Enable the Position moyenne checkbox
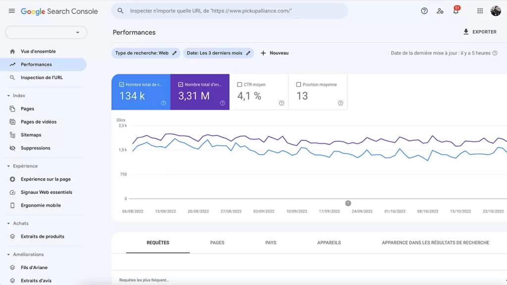The height and width of the screenshot is (285, 507). pos(299,84)
